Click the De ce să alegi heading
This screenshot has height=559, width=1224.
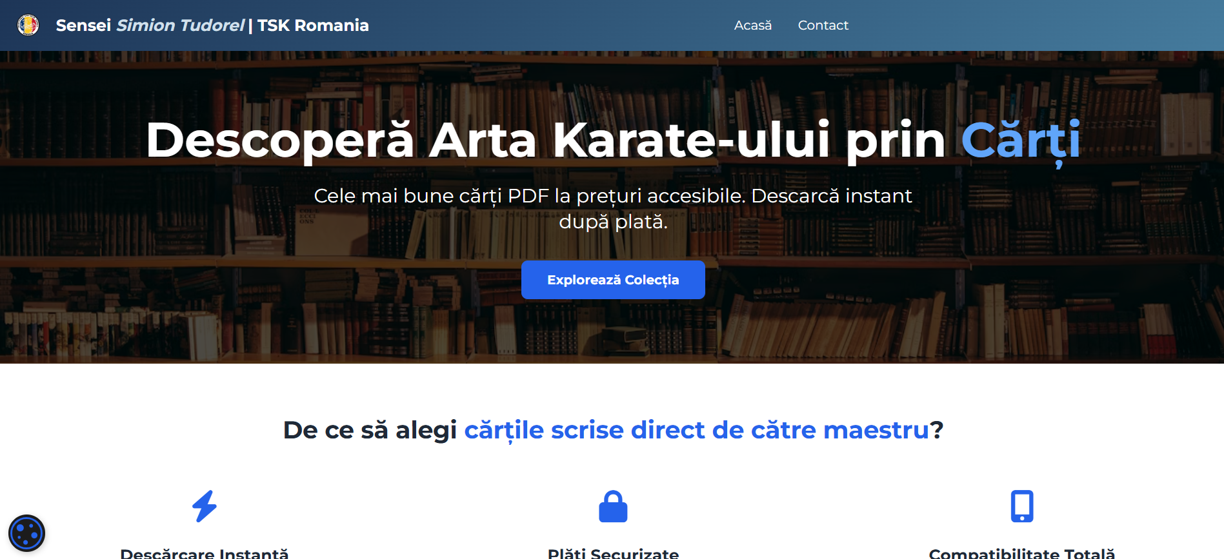(x=370, y=430)
